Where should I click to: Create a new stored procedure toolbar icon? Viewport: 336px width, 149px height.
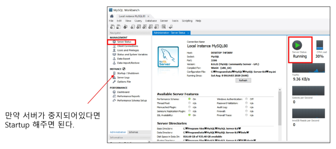pos(151,27)
